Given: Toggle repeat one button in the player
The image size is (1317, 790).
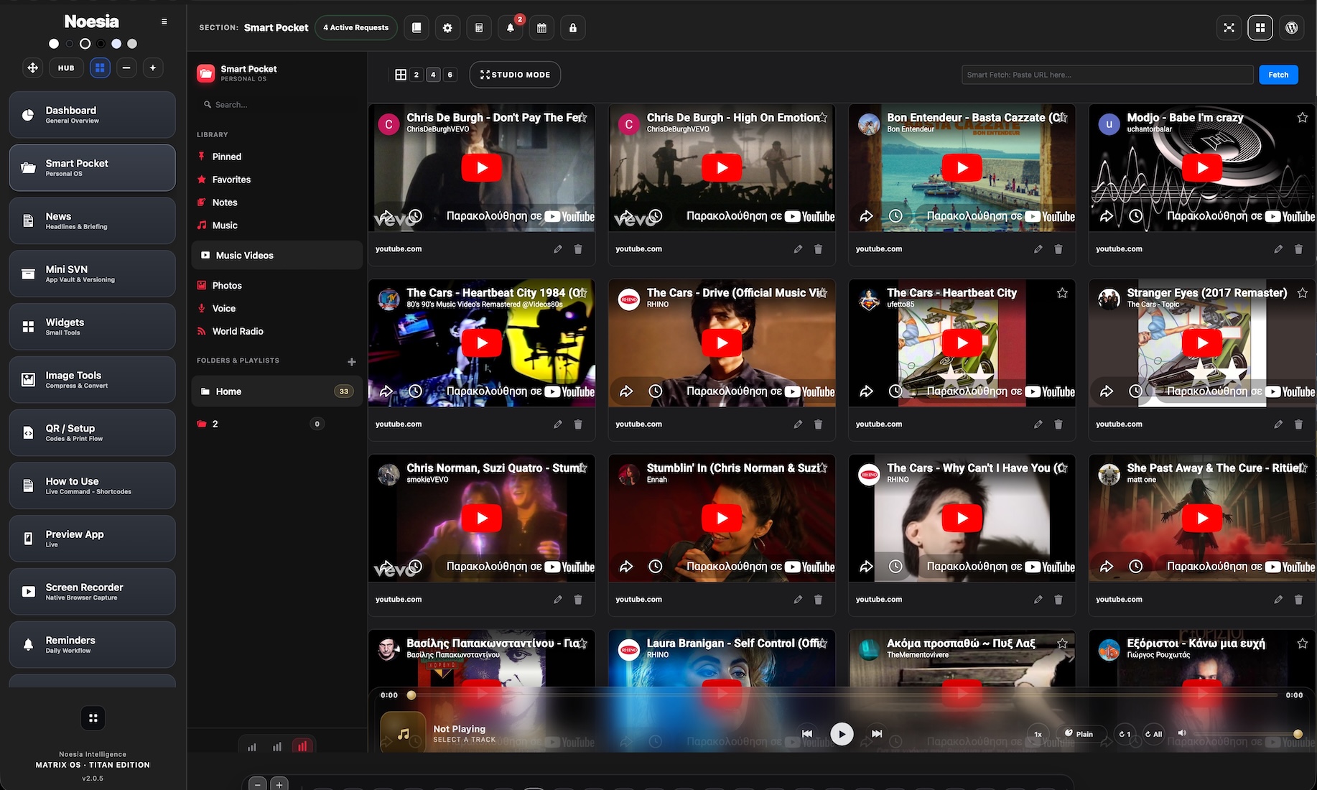Looking at the screenshot, I should tap(1125, 734).
